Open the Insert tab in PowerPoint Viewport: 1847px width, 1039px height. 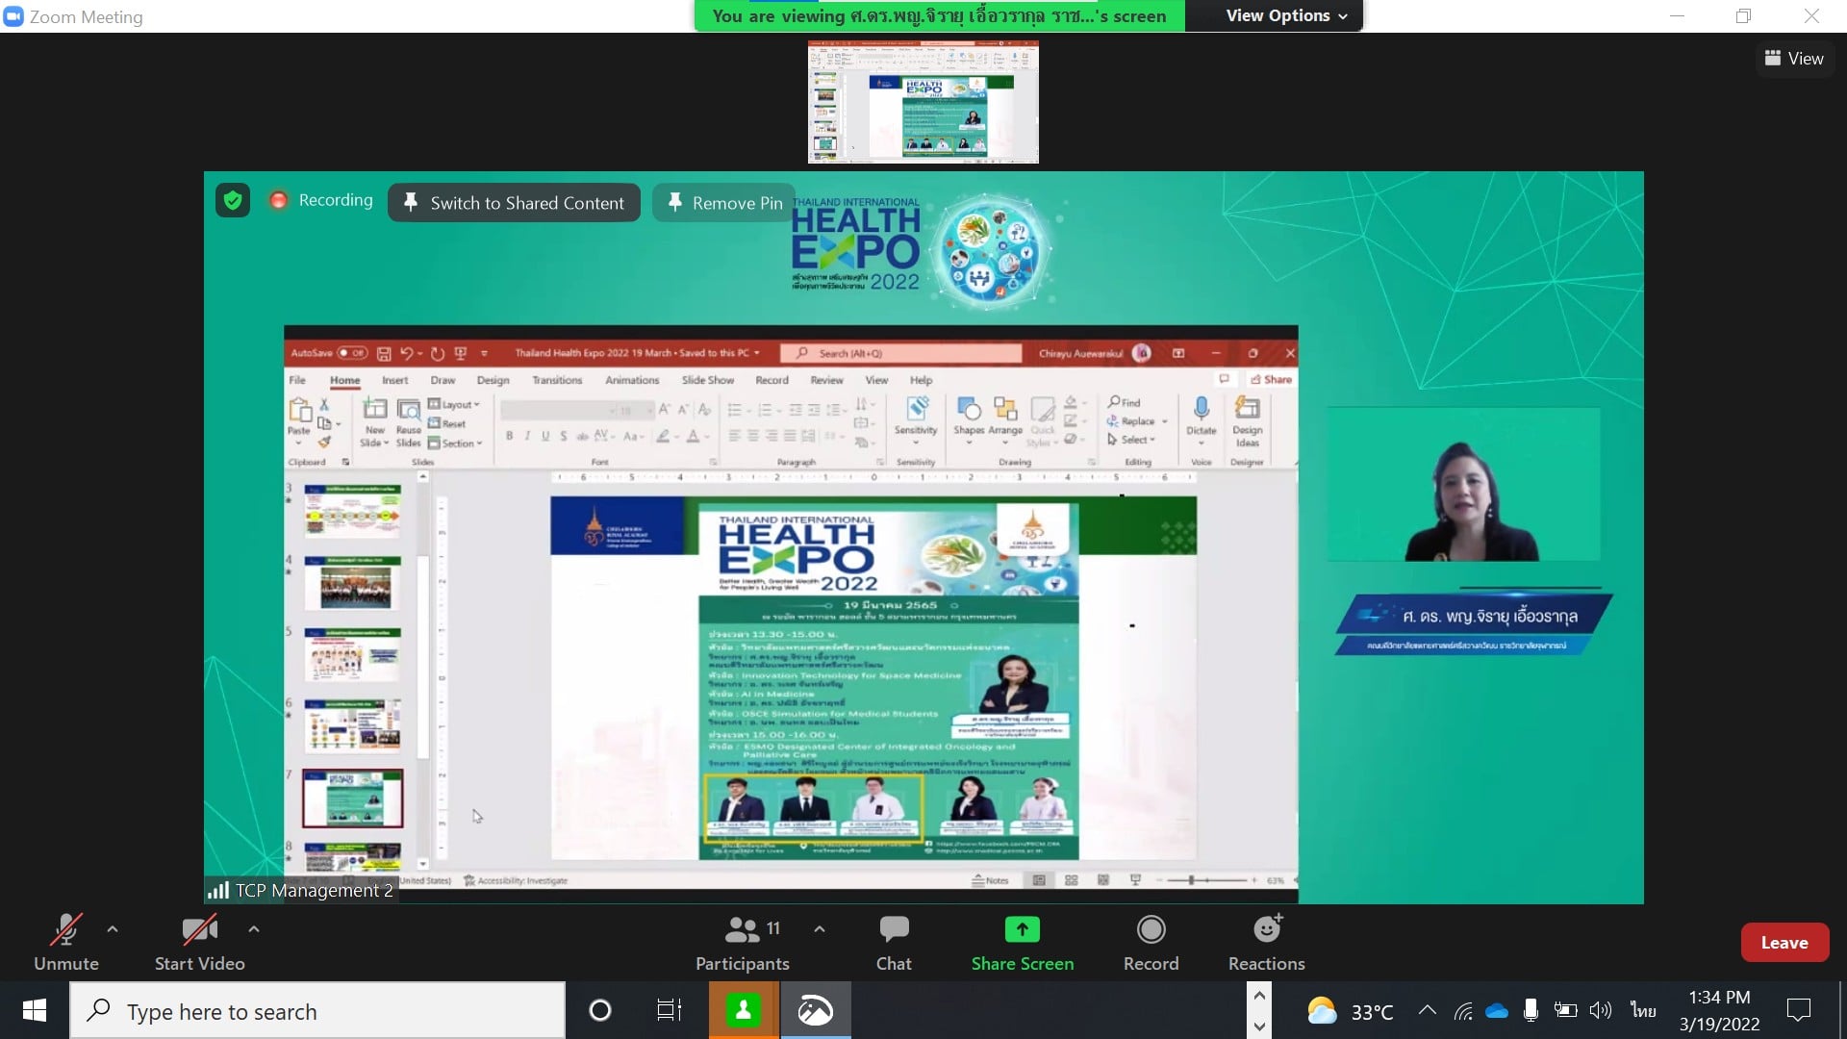coord(394,380)
